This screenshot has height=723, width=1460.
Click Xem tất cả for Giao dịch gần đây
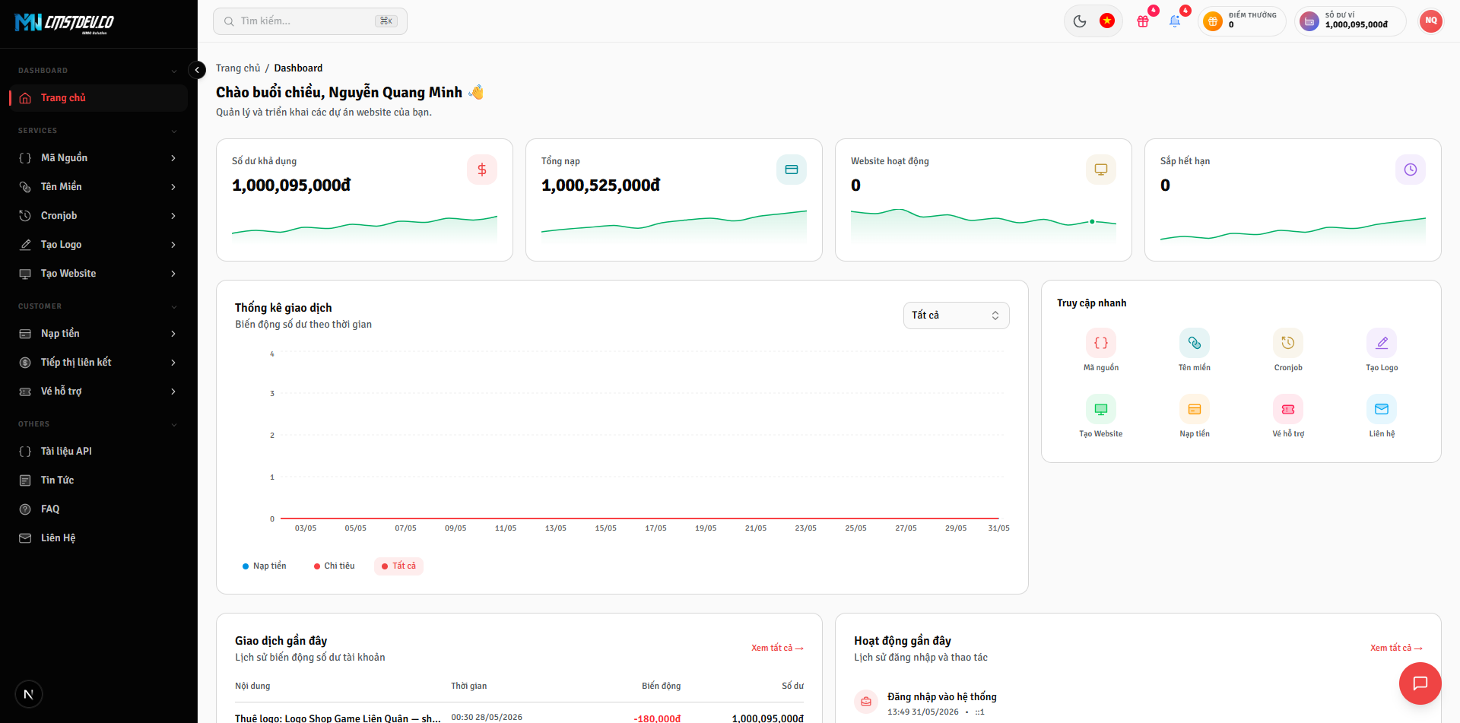777,648
